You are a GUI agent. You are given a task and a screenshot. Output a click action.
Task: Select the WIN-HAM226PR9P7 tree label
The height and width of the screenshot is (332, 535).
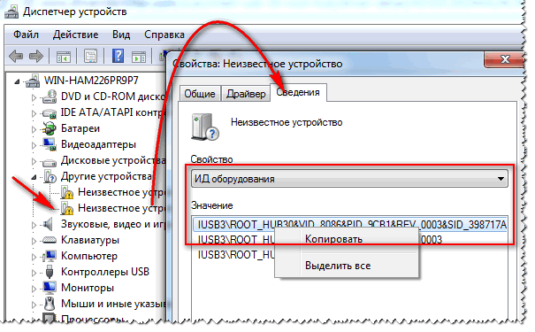[x=91, y=81]
